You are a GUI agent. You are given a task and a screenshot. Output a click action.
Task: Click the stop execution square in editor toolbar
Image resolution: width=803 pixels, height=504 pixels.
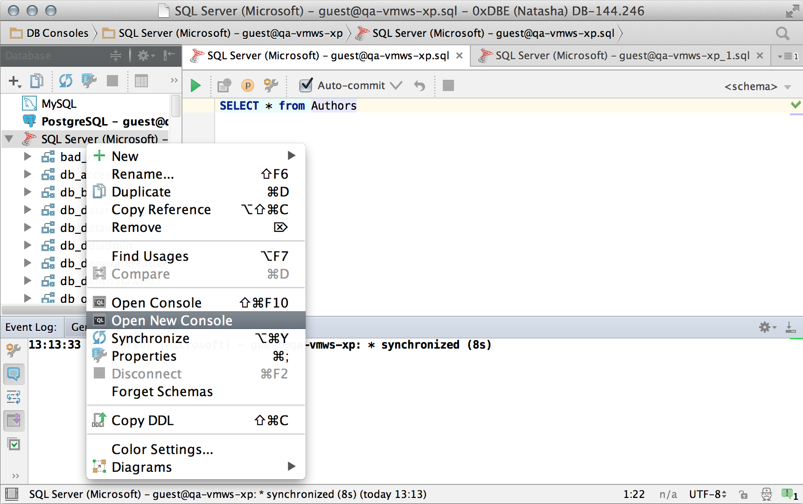(x=448, y=85)
